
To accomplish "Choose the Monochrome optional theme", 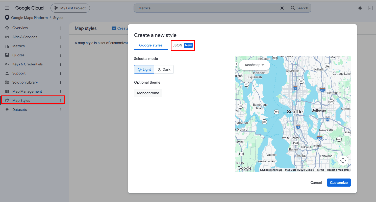I will point(148,93).
